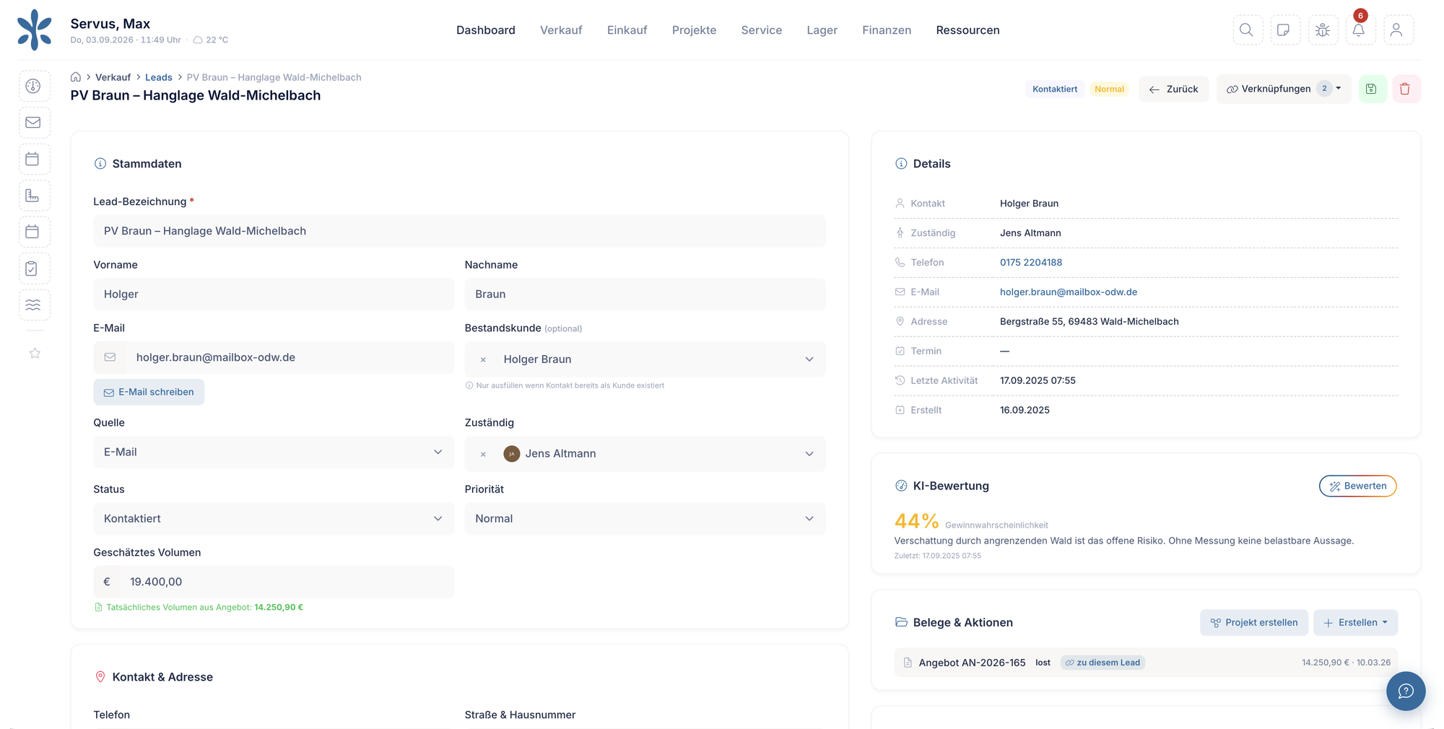
Task: Click the app logo flower icon
Action: click(x=35, y=30)
